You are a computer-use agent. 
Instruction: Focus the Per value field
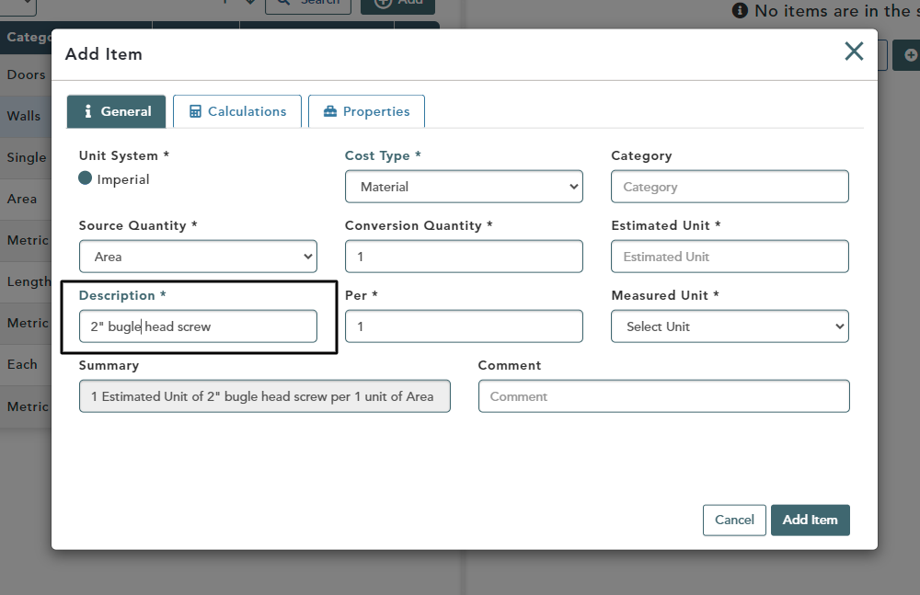point(464,326)
